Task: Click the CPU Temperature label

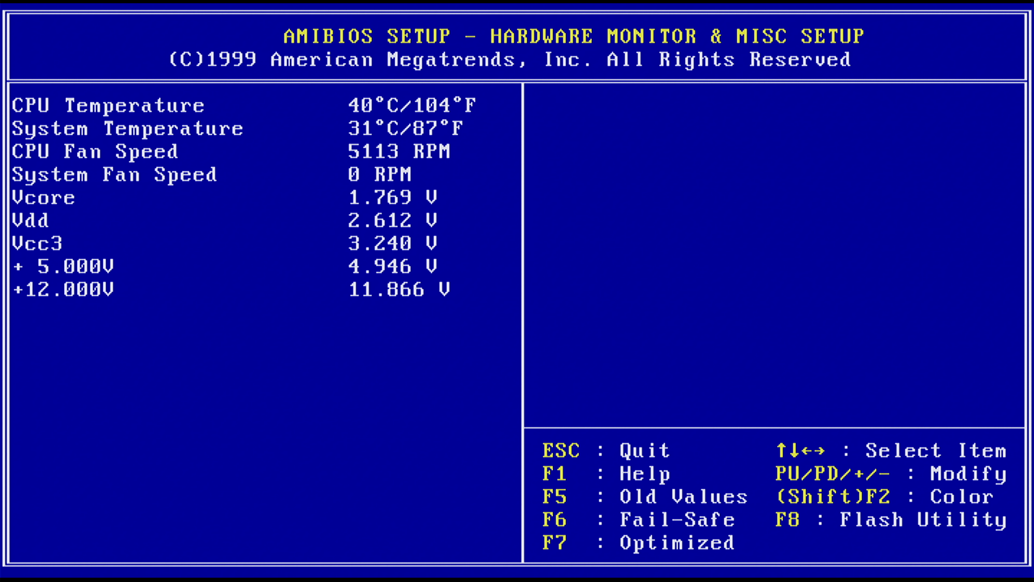Action: coord(108,106)
